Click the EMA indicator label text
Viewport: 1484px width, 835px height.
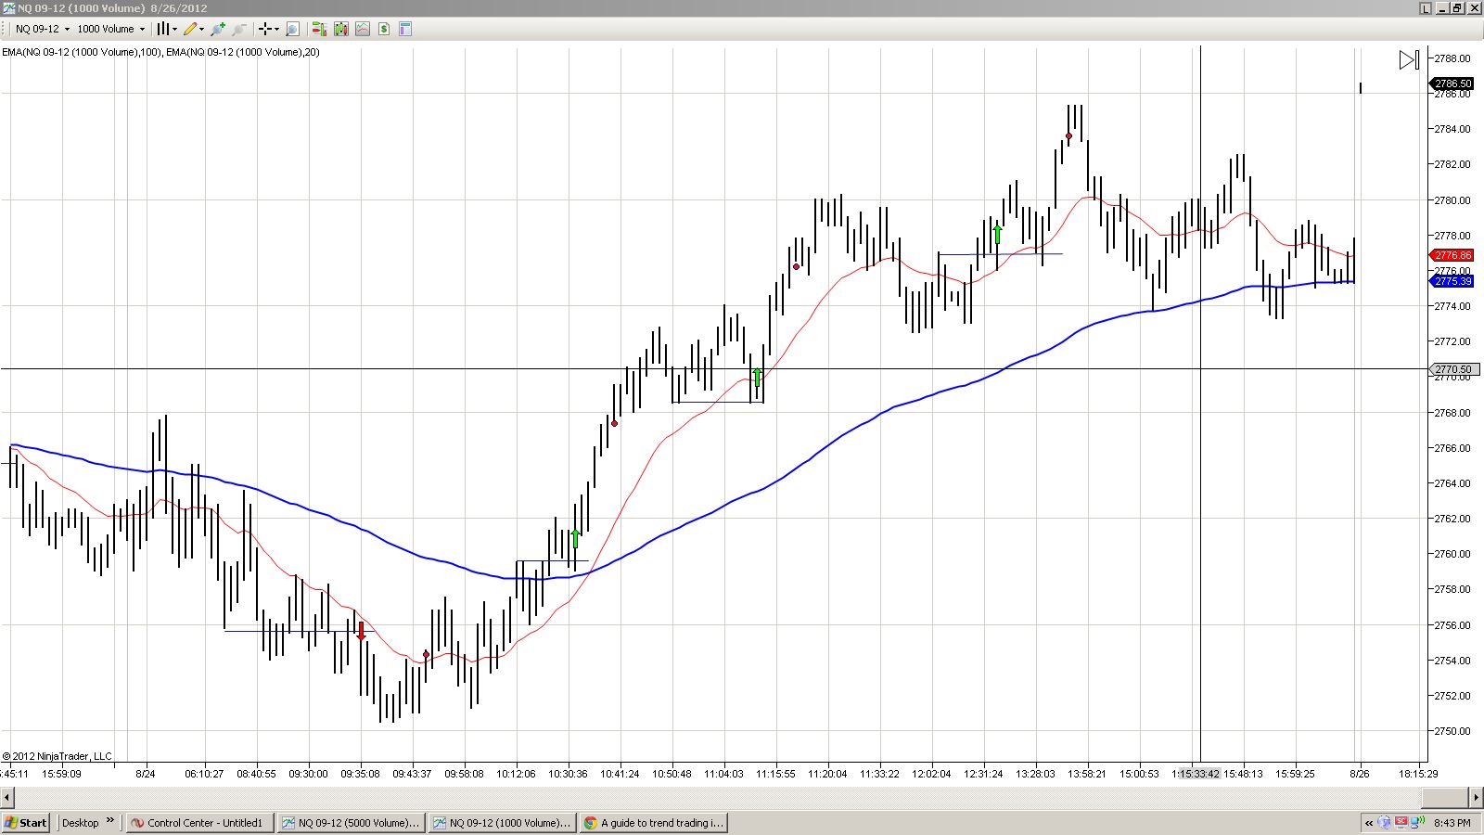160,52
